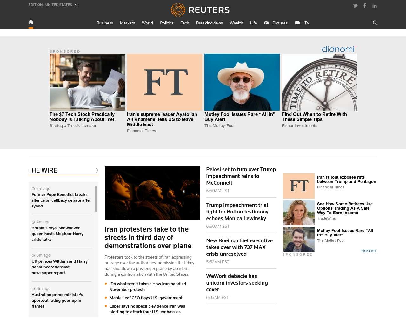Click the blonde woman TradeWins thumbnail
The width and height of the screenshot is (406, 325).
pos(299,213)
